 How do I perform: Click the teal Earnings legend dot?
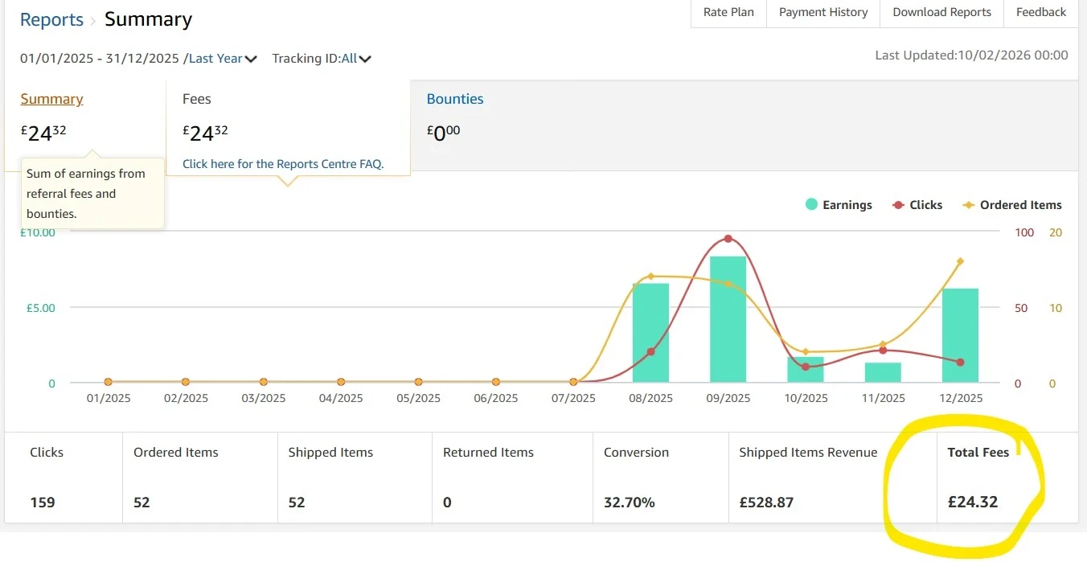coord(813,205)
